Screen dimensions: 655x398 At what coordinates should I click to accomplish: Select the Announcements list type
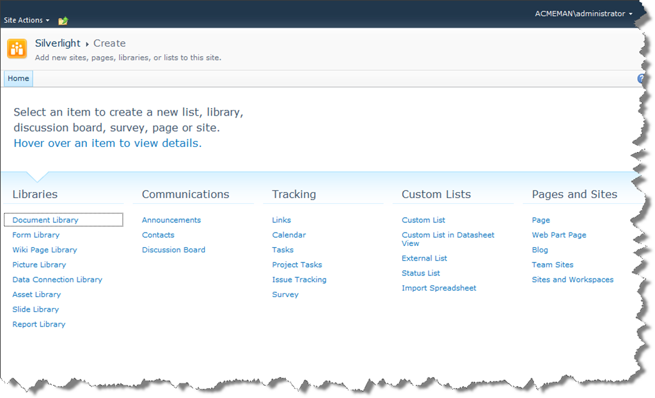171,220
